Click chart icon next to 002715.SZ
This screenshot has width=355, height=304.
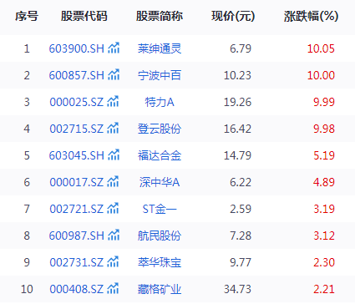click(x=113, y=128)
